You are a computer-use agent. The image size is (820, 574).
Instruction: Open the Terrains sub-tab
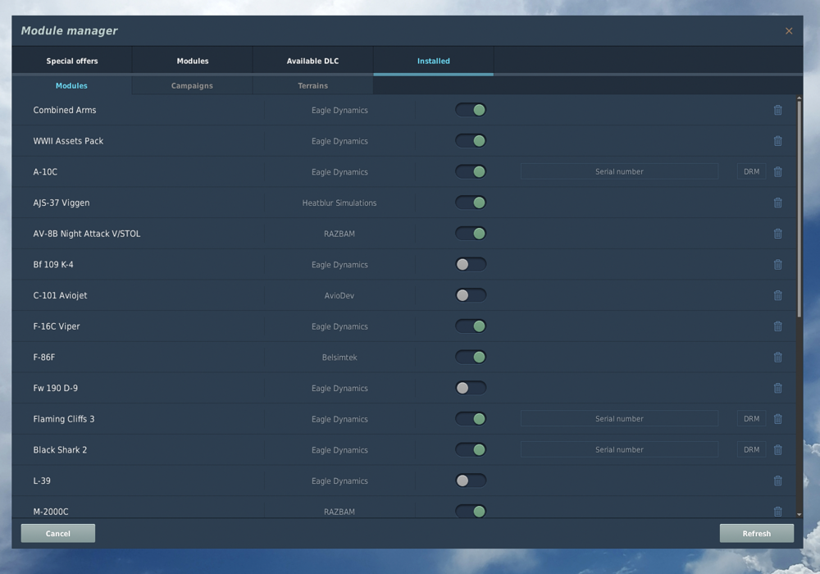pyautogui.click(x=312, y=85)
